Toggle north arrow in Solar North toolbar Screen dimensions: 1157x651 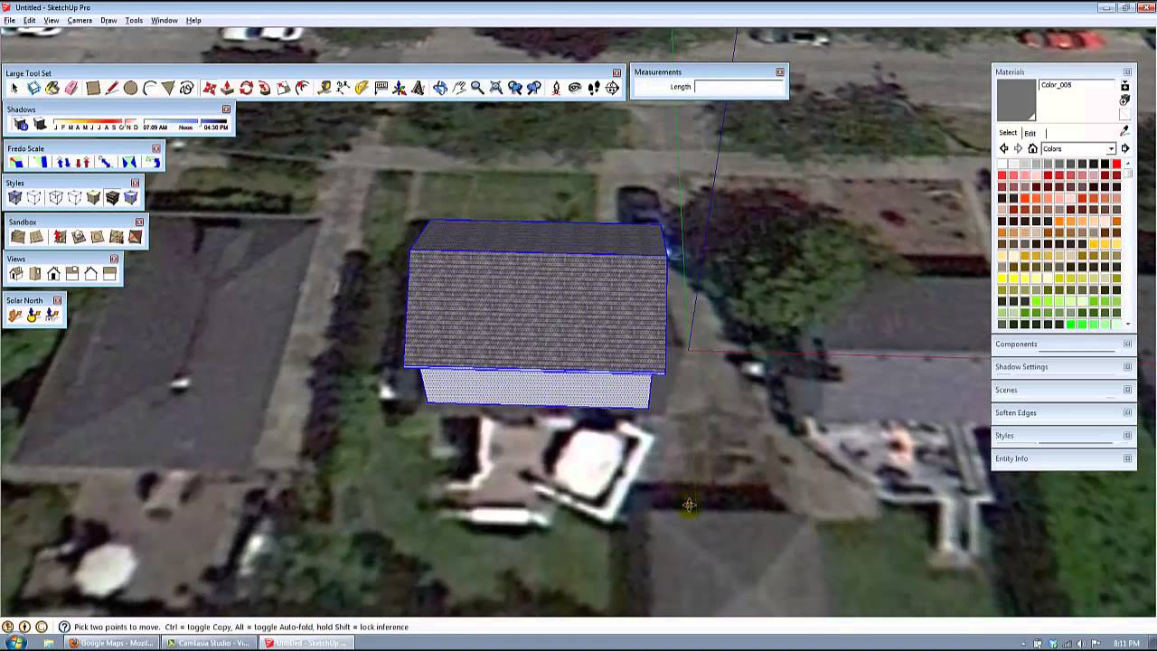click(14, 315)
